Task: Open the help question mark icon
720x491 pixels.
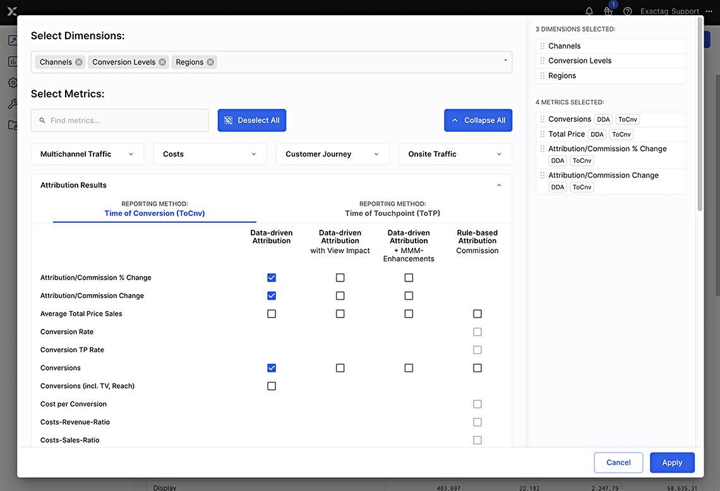Action: pos(627,11)
